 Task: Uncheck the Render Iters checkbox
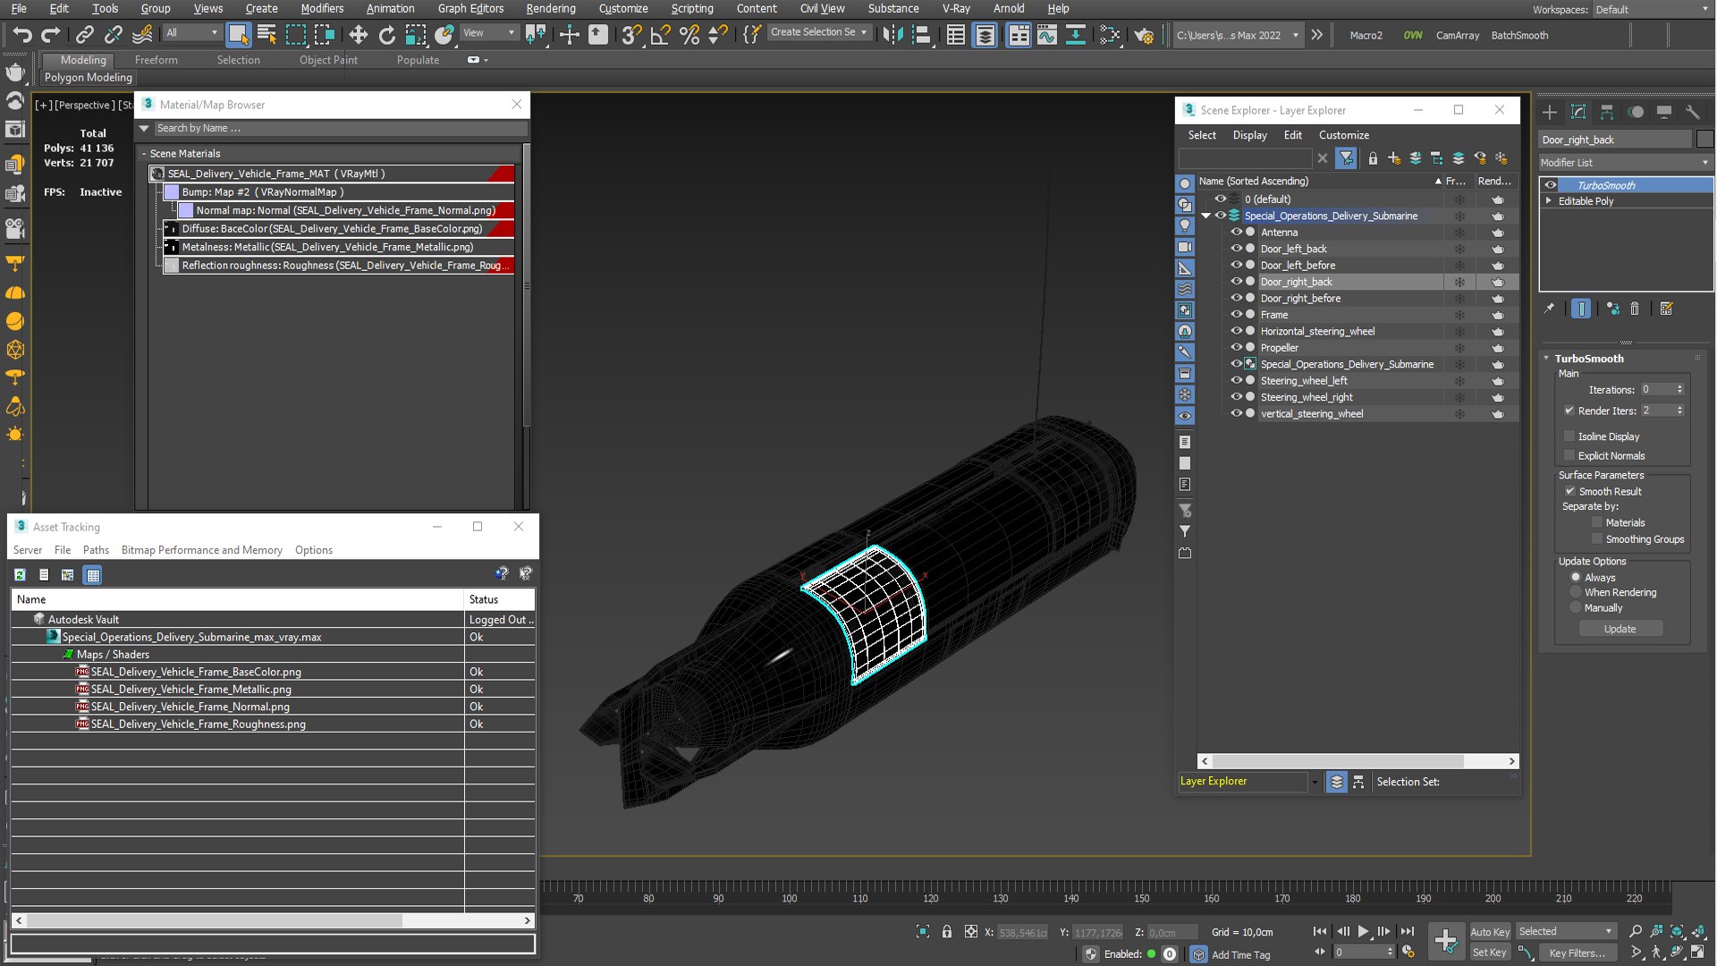coord(1569,411)
